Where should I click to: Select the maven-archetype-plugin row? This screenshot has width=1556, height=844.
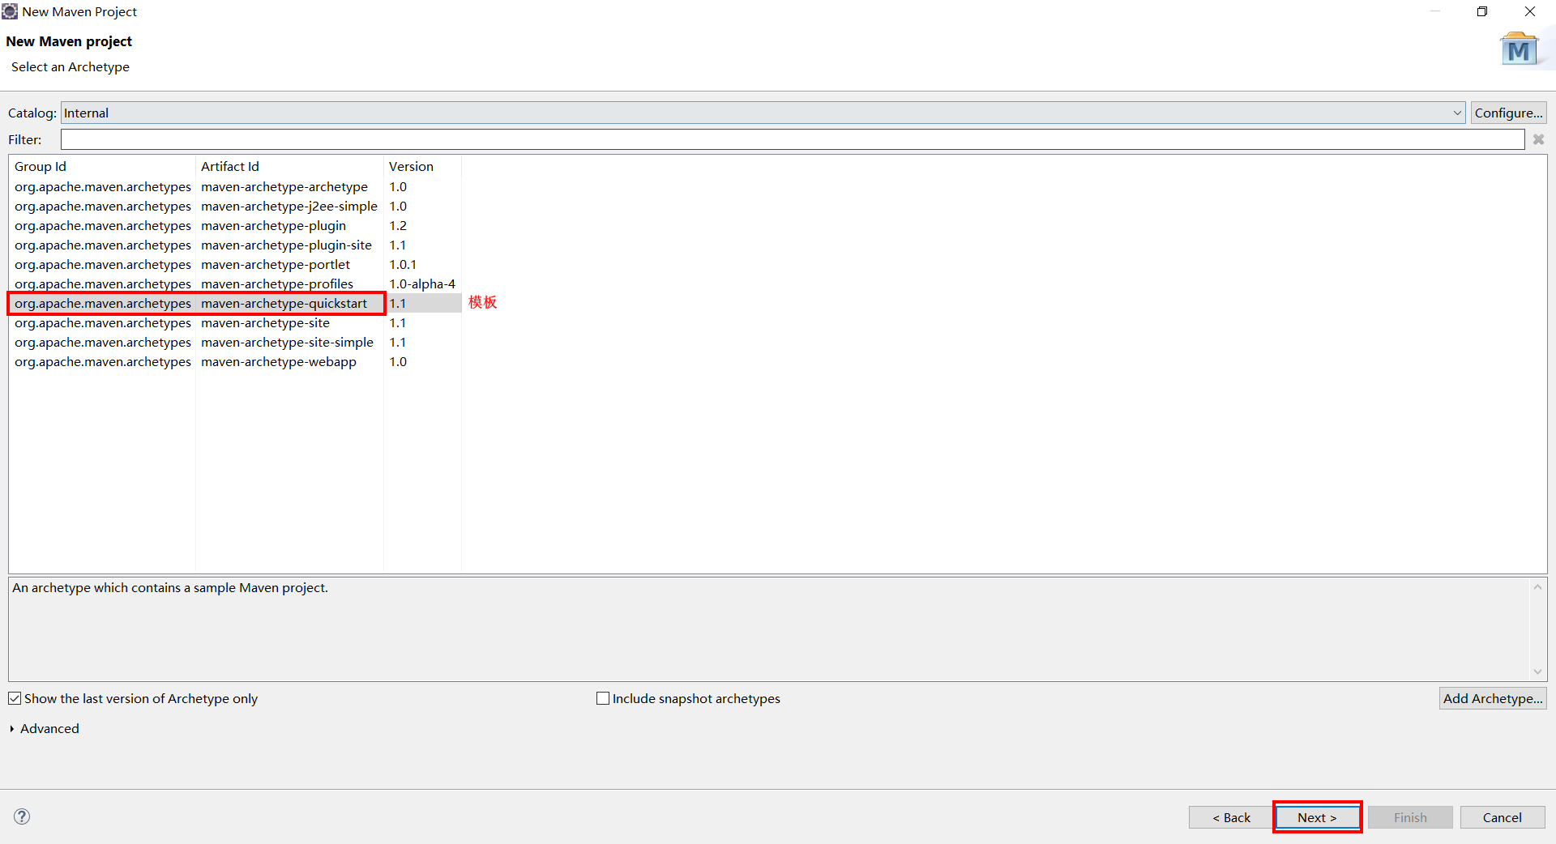pos(235,225)
